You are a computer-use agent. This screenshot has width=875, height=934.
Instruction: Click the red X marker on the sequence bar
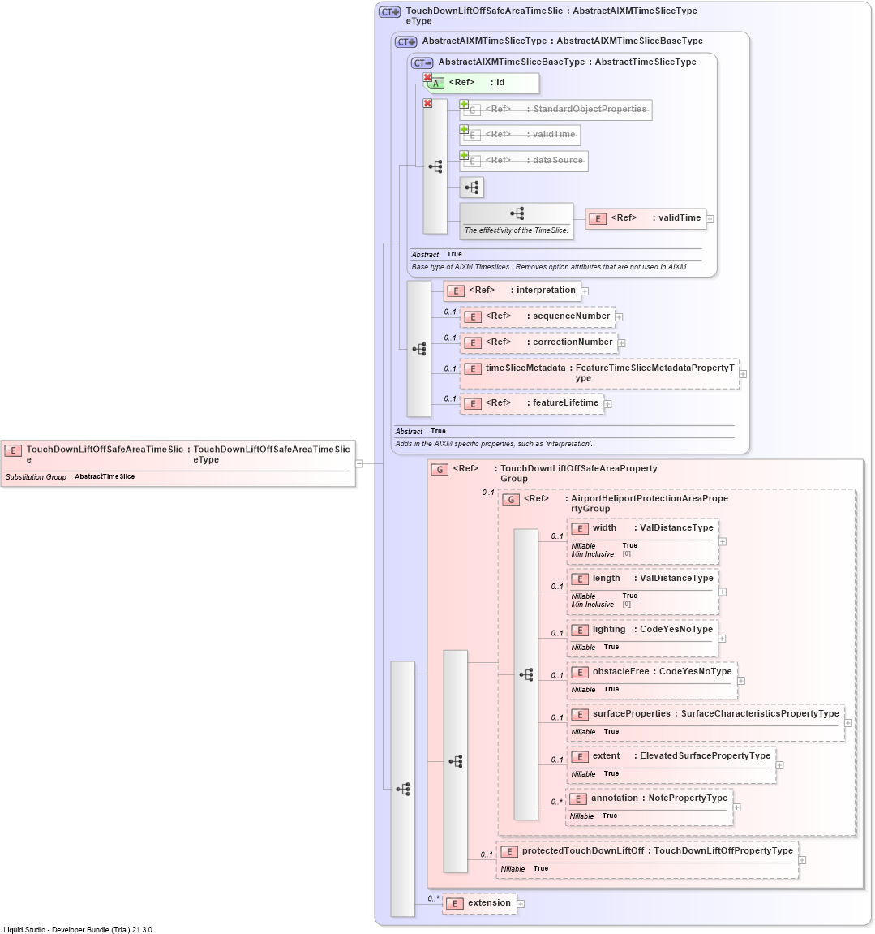coord(427,103)
